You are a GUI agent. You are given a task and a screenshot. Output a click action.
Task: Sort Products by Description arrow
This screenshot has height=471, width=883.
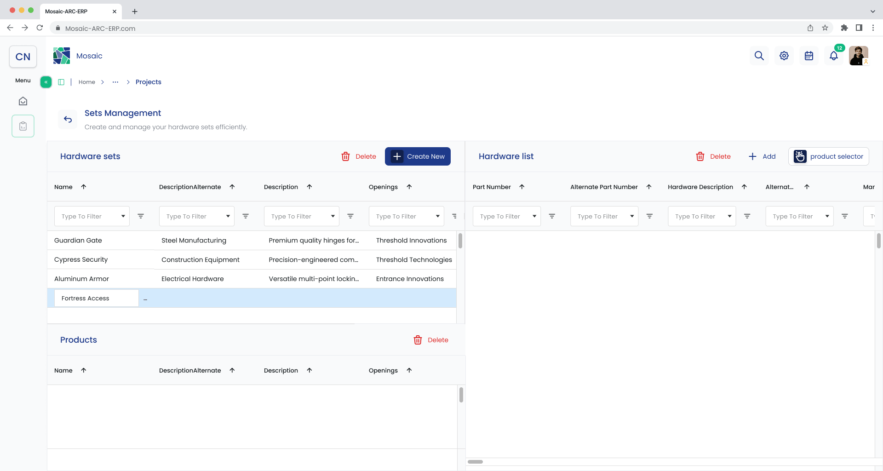310,370
